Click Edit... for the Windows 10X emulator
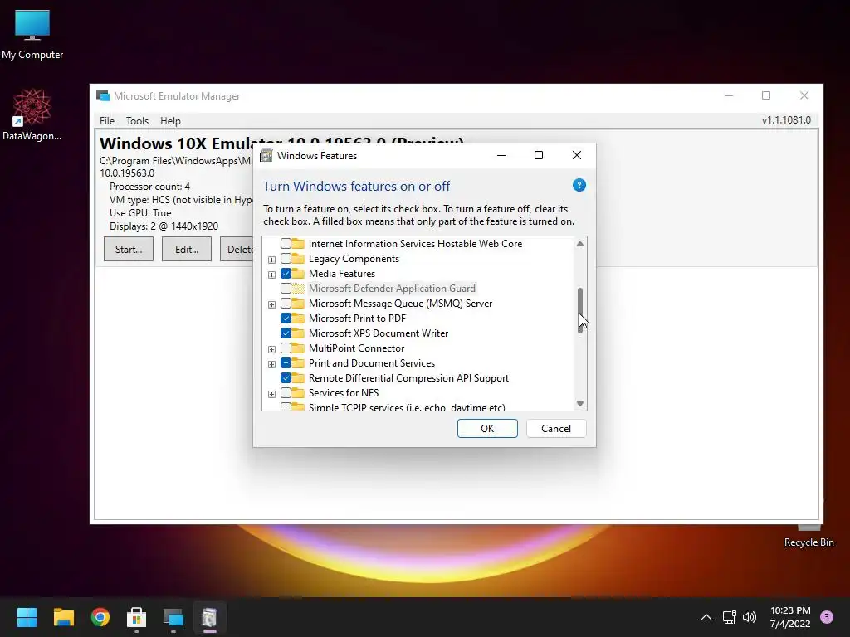 [x=187, y=249]
